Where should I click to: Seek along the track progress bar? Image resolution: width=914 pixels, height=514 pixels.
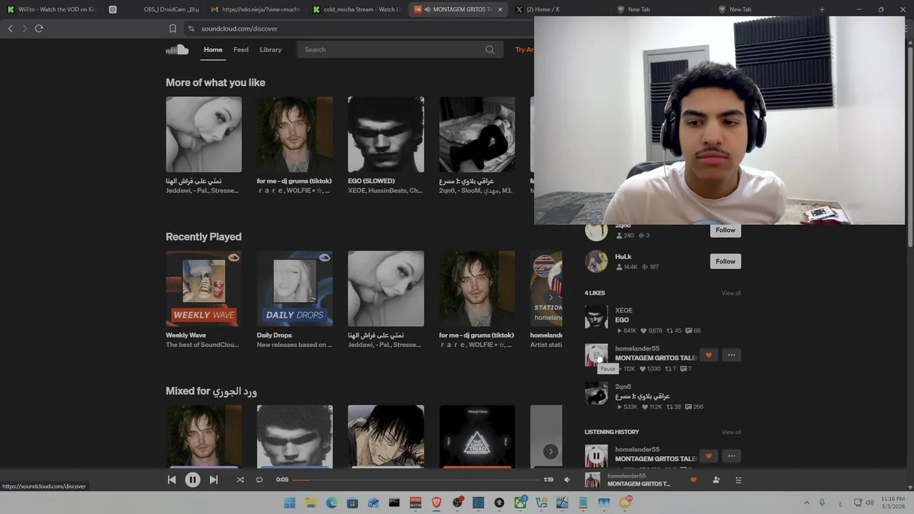pos(415,480)
